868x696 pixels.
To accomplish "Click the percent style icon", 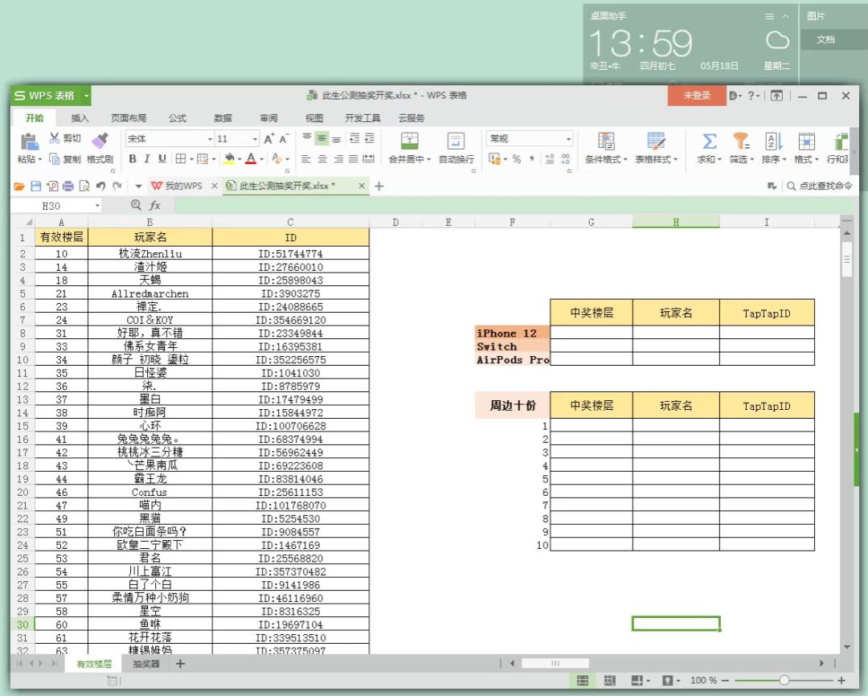I will click(x=517, y=159).
